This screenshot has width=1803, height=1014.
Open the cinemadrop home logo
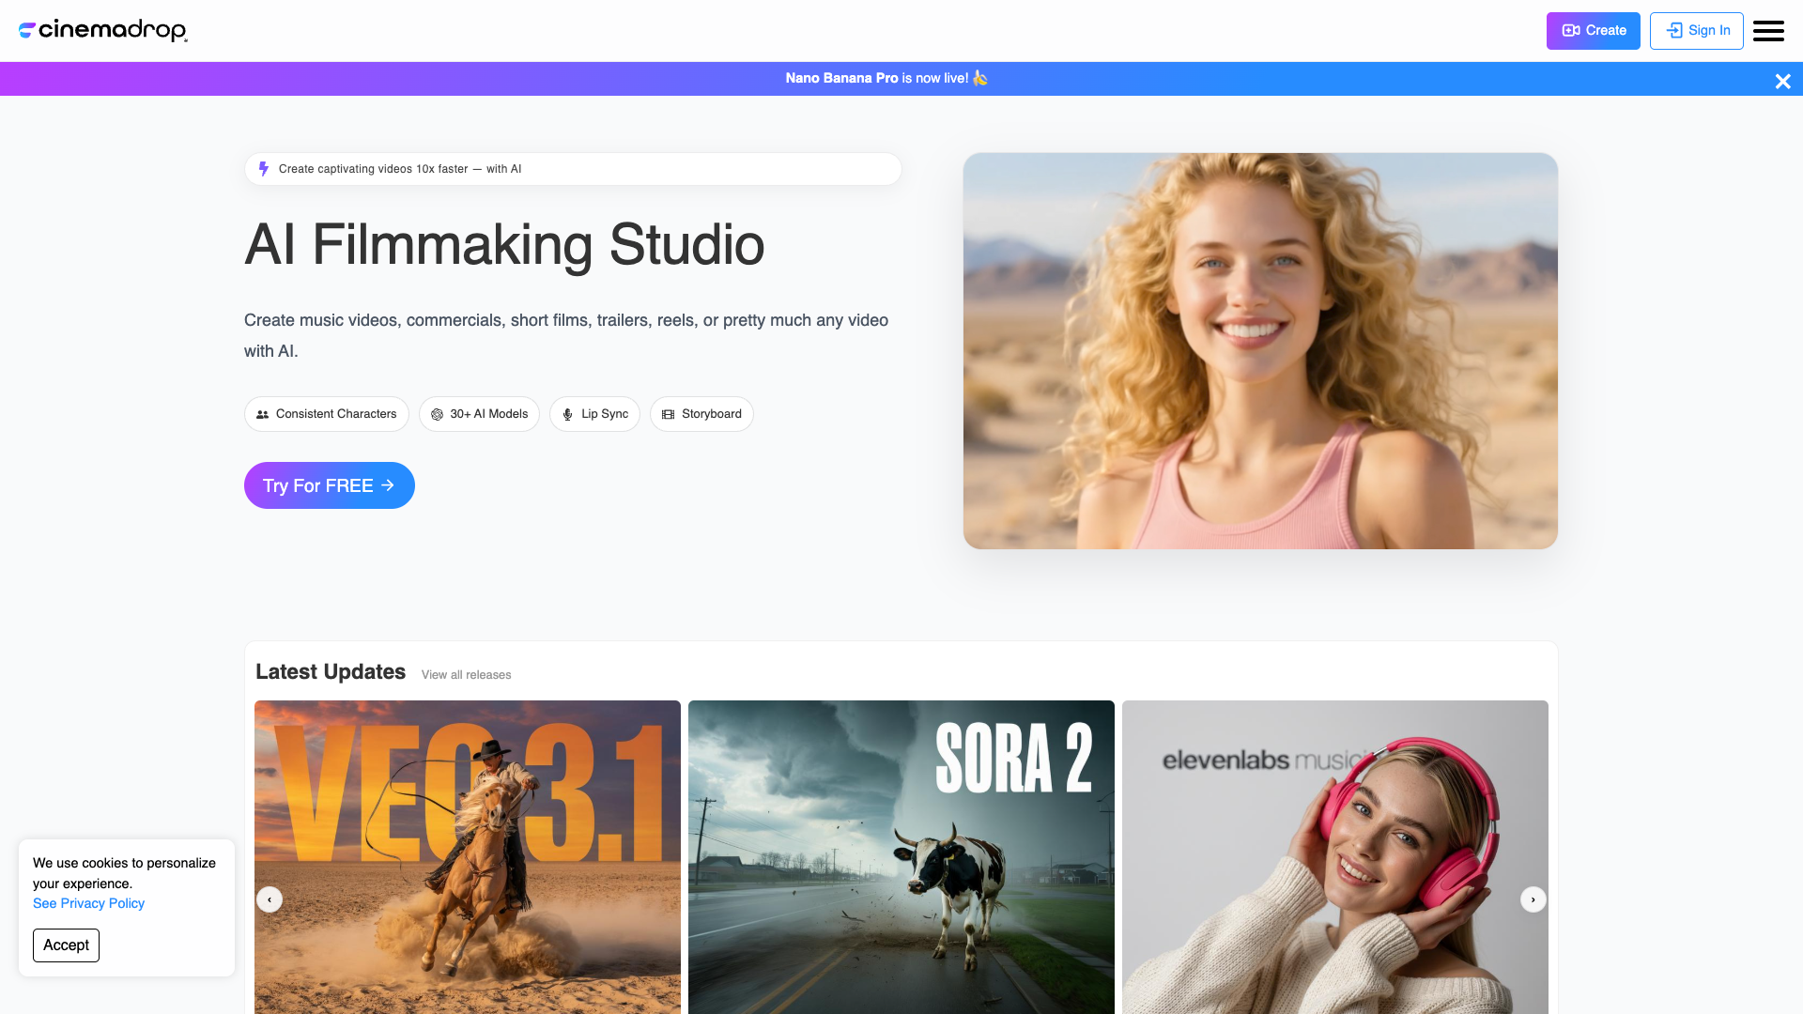[103, 31]
